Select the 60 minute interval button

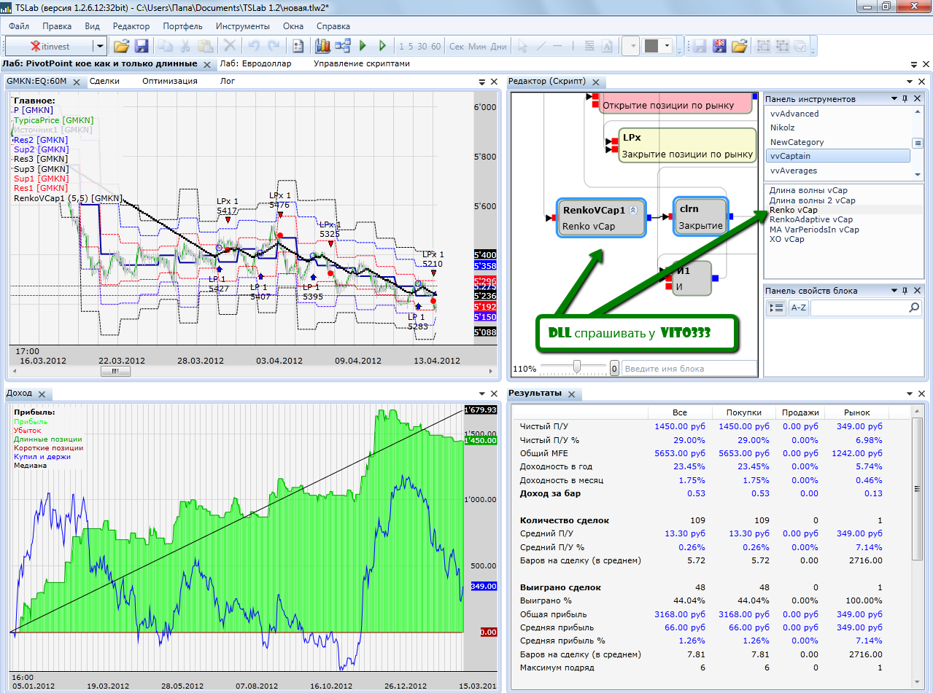(x=435, y=47)
